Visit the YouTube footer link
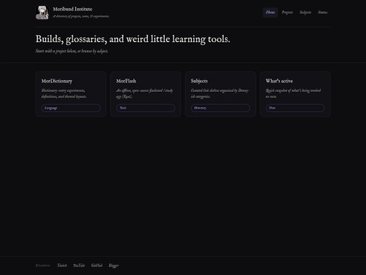 (x=79, y=265)
